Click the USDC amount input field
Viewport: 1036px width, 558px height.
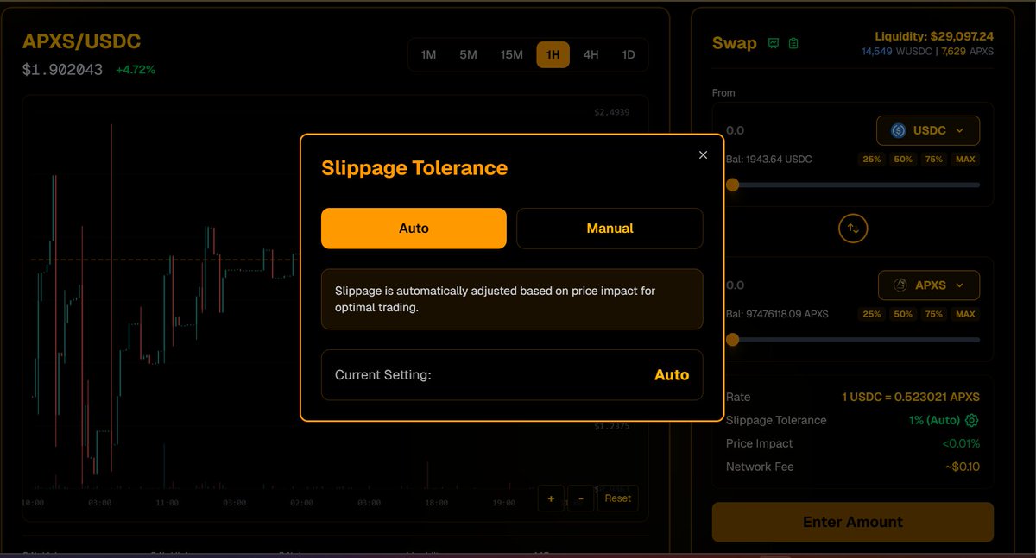tap(794, 130)
